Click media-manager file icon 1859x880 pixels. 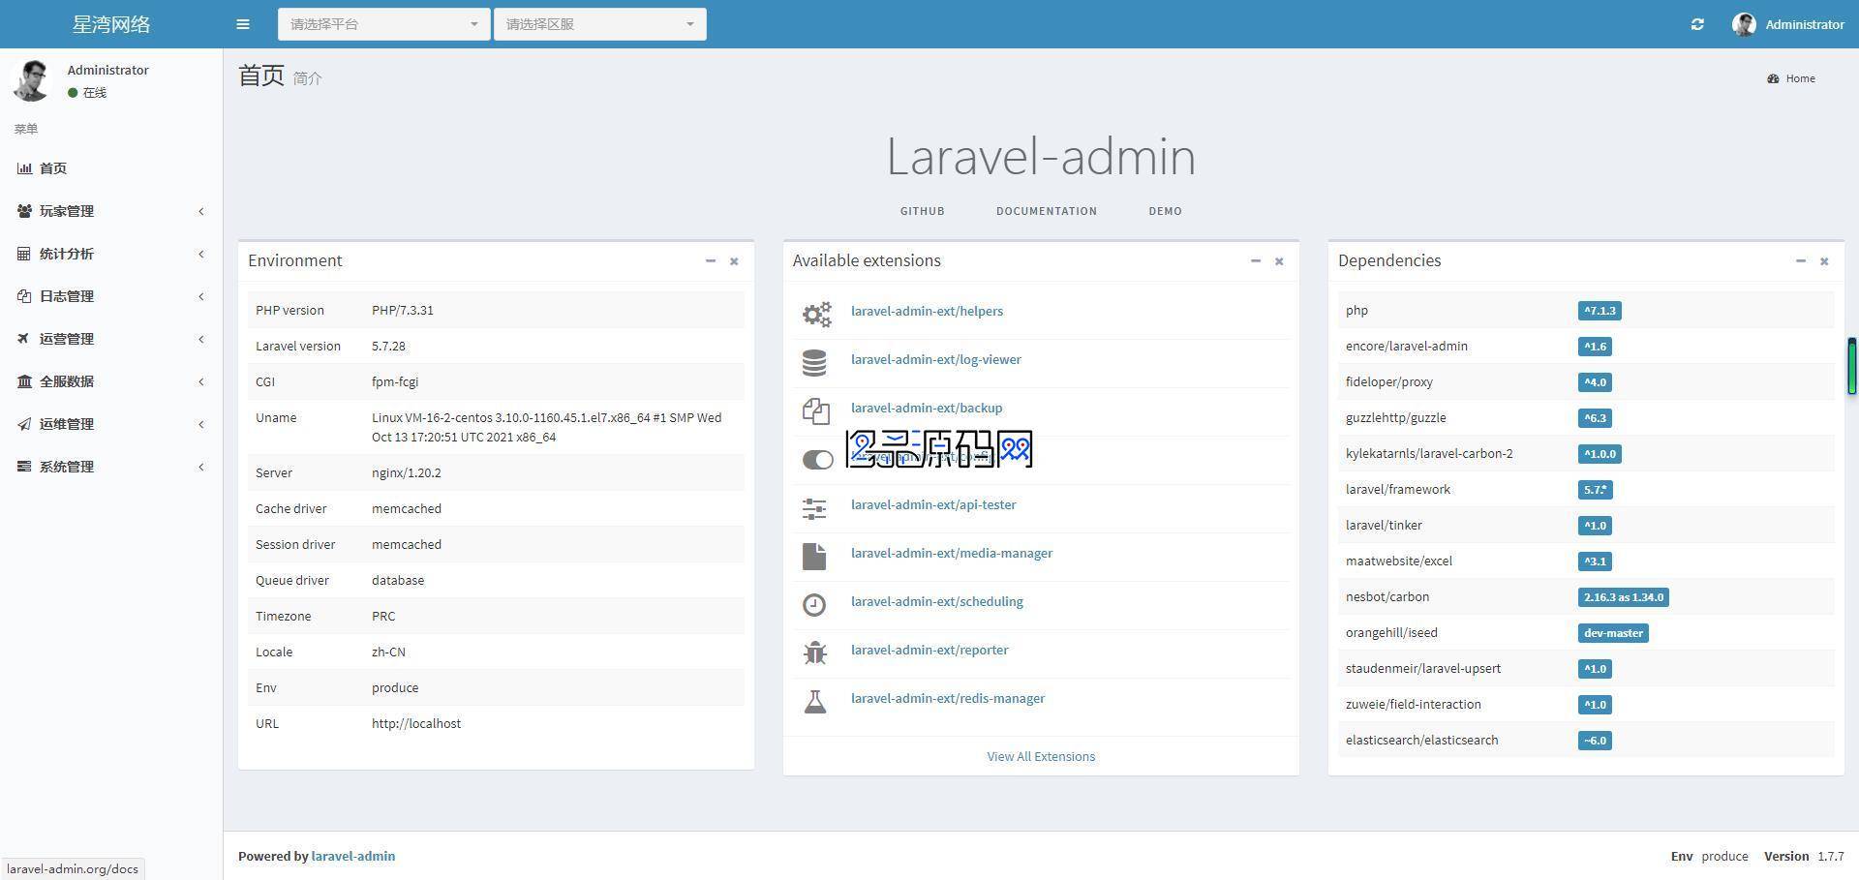click(814, 556)
